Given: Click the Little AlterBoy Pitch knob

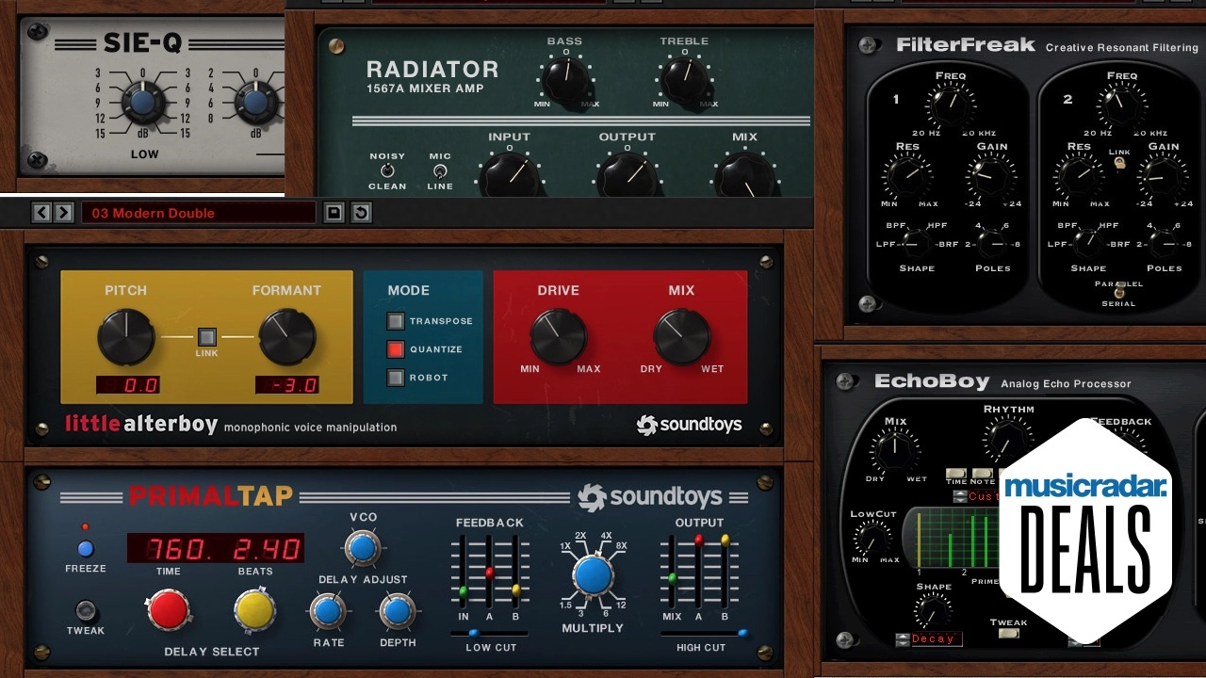Looking at the screenshot, I should [x=126, y=337].
